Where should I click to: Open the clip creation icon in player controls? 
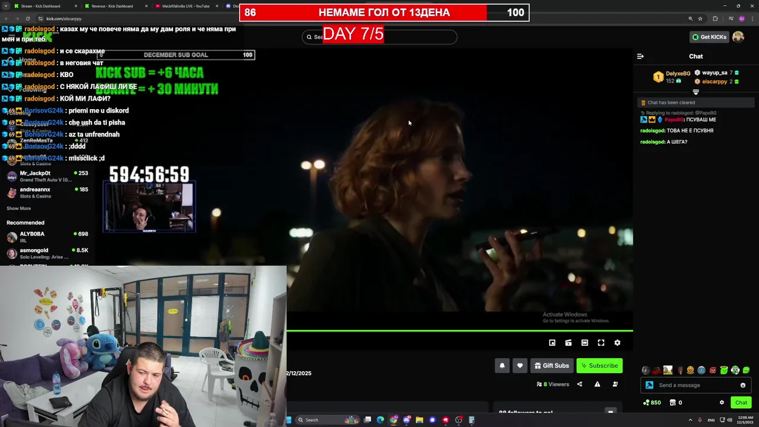[x=568, y=343]
